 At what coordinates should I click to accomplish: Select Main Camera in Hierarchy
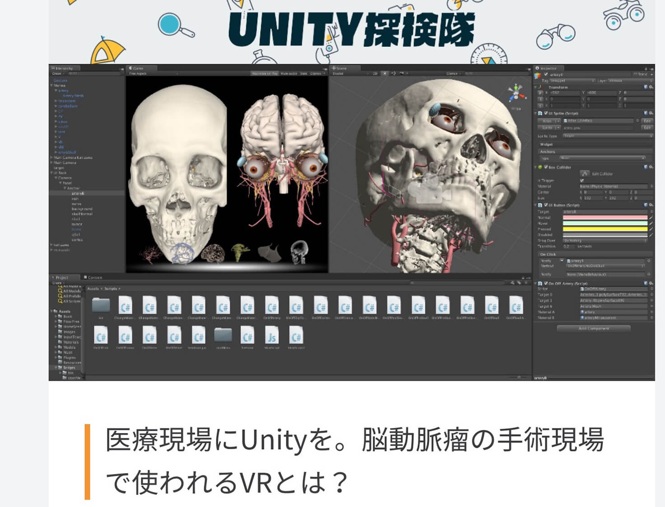pos(65,163)
